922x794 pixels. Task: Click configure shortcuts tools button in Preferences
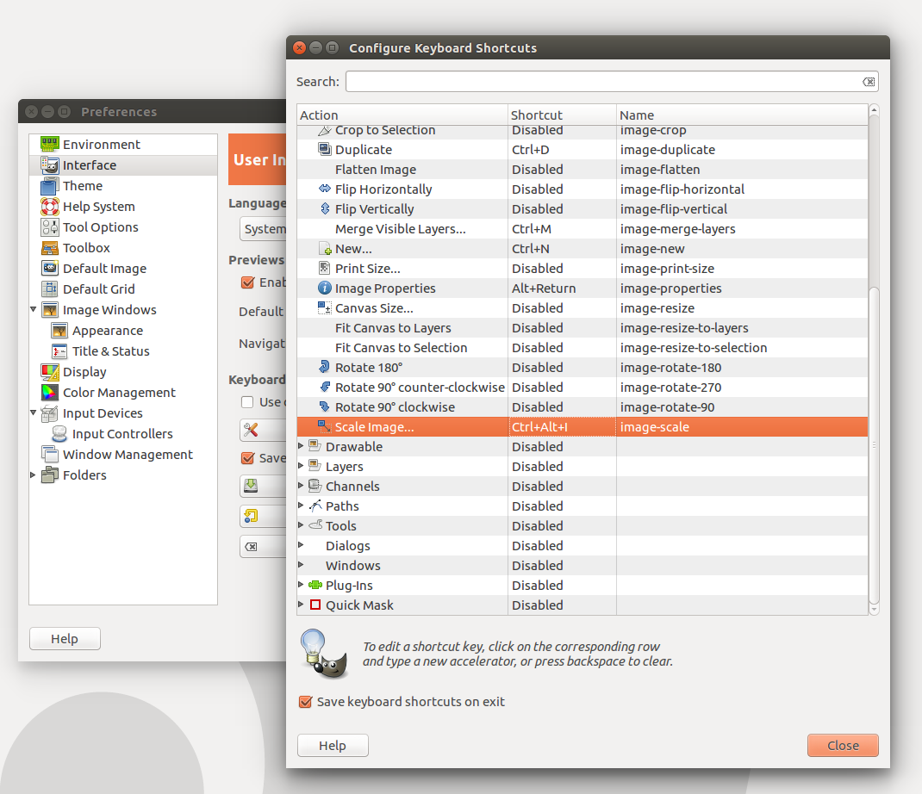point(263,431)
